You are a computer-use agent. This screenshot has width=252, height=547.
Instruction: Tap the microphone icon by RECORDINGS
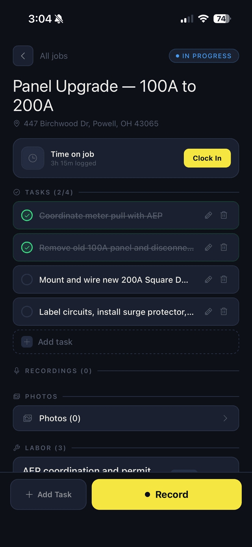click(17, 371)
